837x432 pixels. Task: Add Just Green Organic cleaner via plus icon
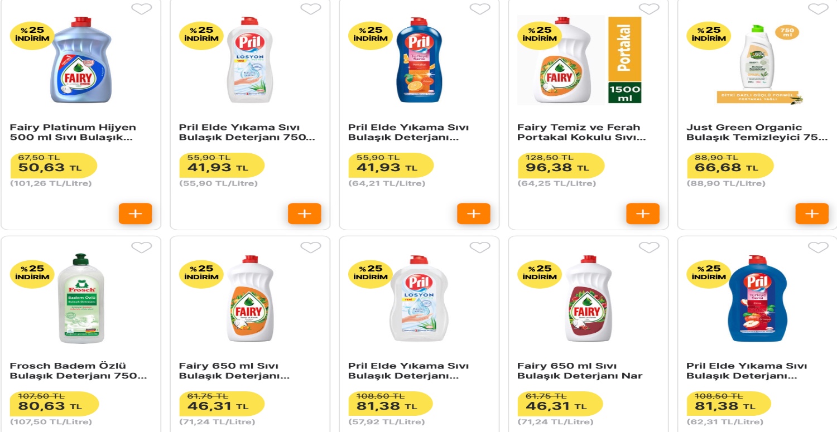click(x=811, y=213)
